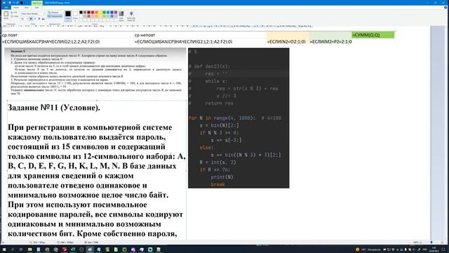Open the File menu in Paint
Viewport: 449px width, 253px height.
(6, 8)
